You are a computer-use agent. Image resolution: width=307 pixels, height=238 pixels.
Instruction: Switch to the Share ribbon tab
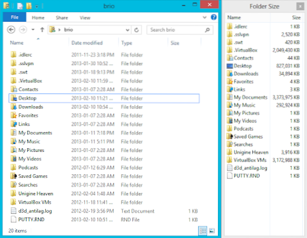pos(62,17)
